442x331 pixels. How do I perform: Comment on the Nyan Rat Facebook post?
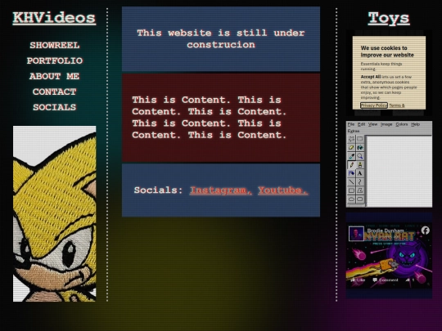[x=386, y=280]
